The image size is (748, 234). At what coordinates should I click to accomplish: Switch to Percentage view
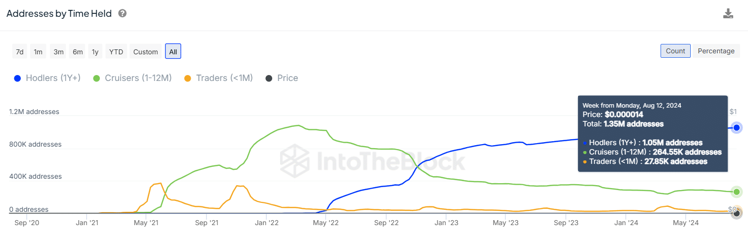point(716,51)
